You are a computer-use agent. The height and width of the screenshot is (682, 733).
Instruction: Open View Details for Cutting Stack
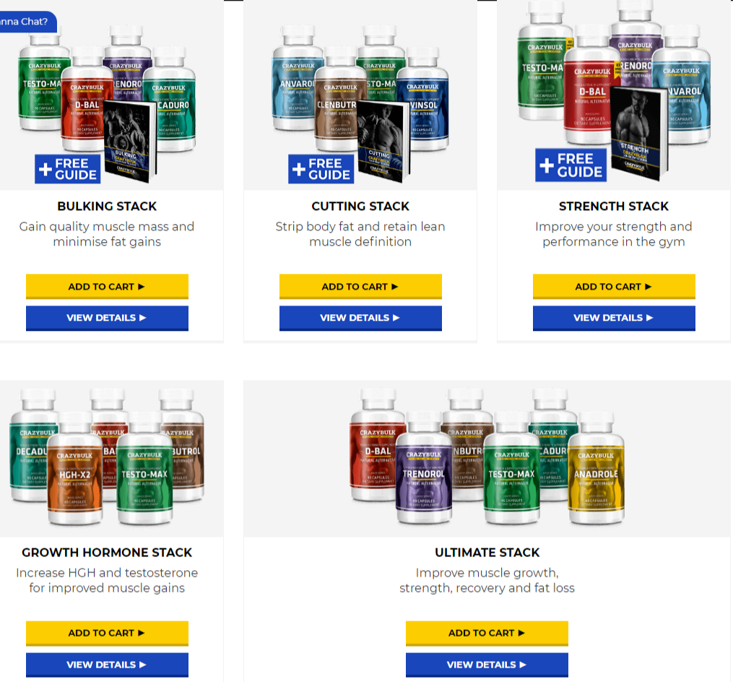[360, 318]
